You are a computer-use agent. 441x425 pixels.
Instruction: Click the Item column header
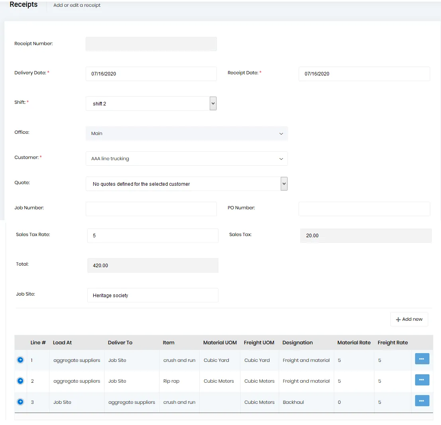[169, 342]
